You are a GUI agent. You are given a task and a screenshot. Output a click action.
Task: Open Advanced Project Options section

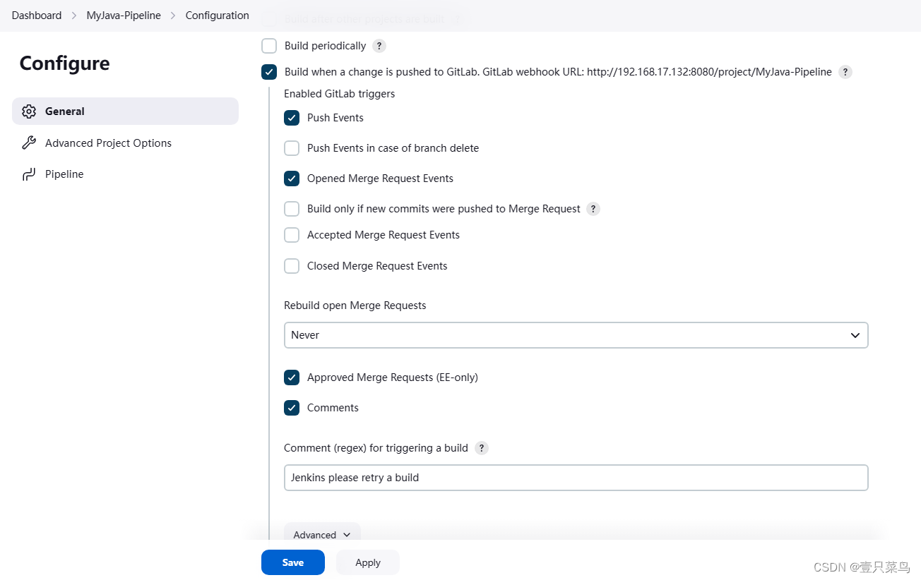click(x=125, y=143)
